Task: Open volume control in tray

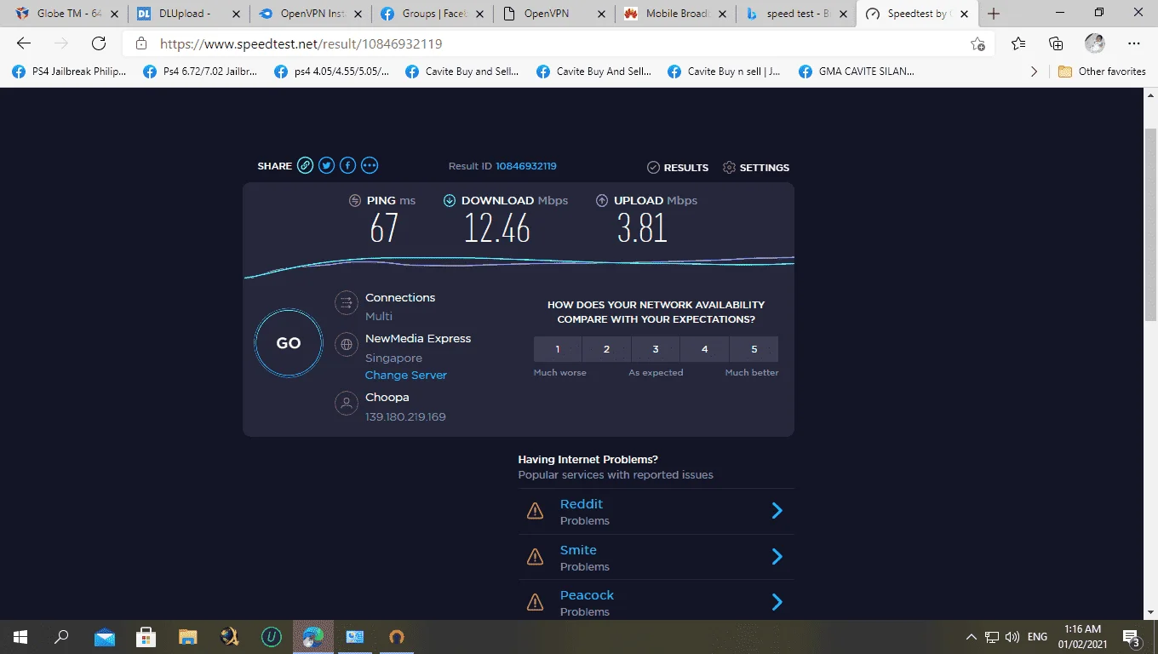Action: [1012, 637]
